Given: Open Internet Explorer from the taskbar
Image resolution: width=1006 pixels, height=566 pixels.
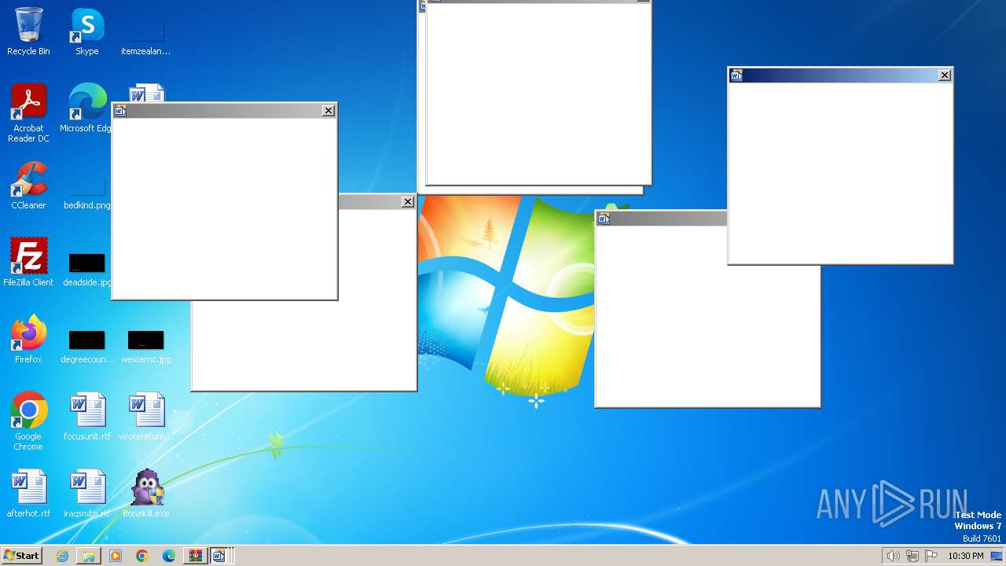Looking at the screenshot, I should (x=62, y=556).
